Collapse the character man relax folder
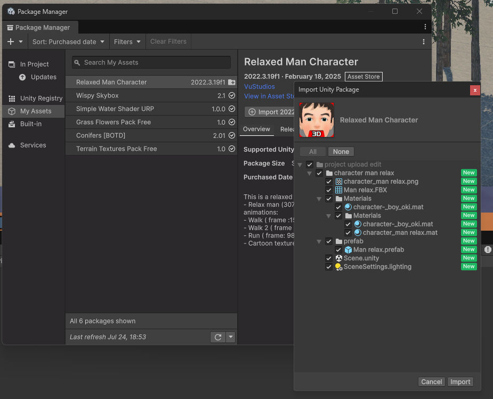Viewport: 493px width, 399px height. pos(309,173)
